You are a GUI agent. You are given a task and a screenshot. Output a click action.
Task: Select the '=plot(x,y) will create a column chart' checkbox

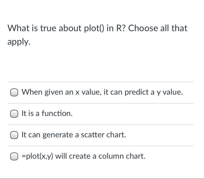[x=14, y=157]
